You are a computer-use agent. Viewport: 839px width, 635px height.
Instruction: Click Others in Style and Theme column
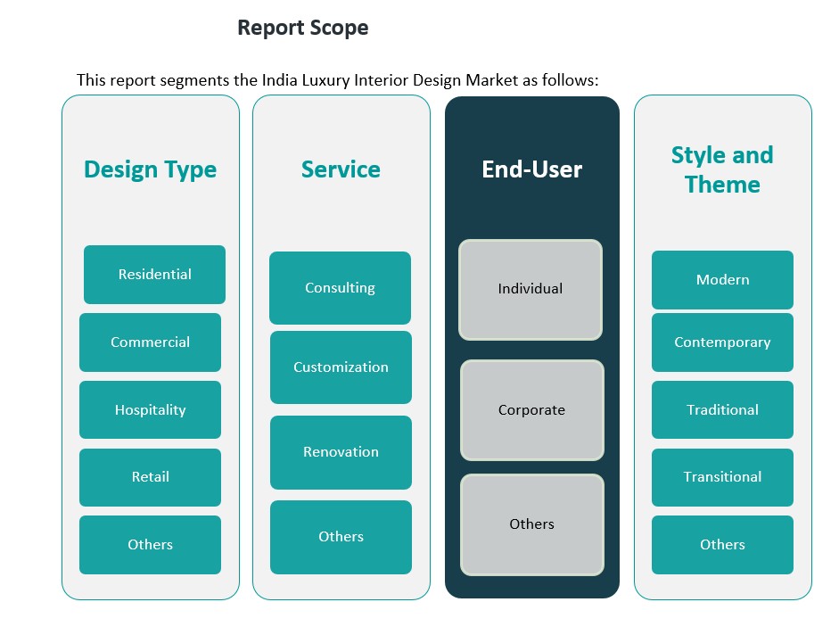coord(722,545)
